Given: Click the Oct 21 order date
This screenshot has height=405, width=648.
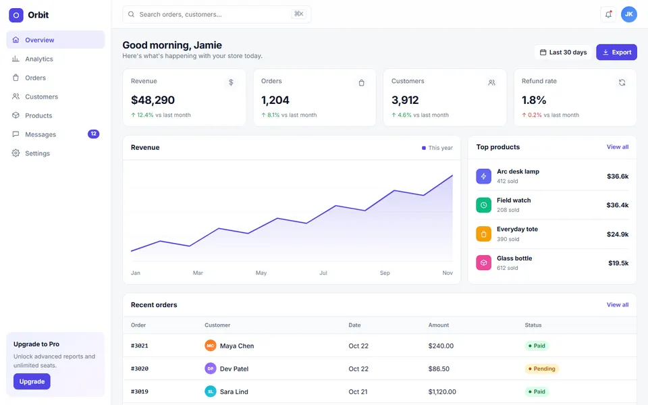Looking at the screenshot, I should [x=358, y=391].
